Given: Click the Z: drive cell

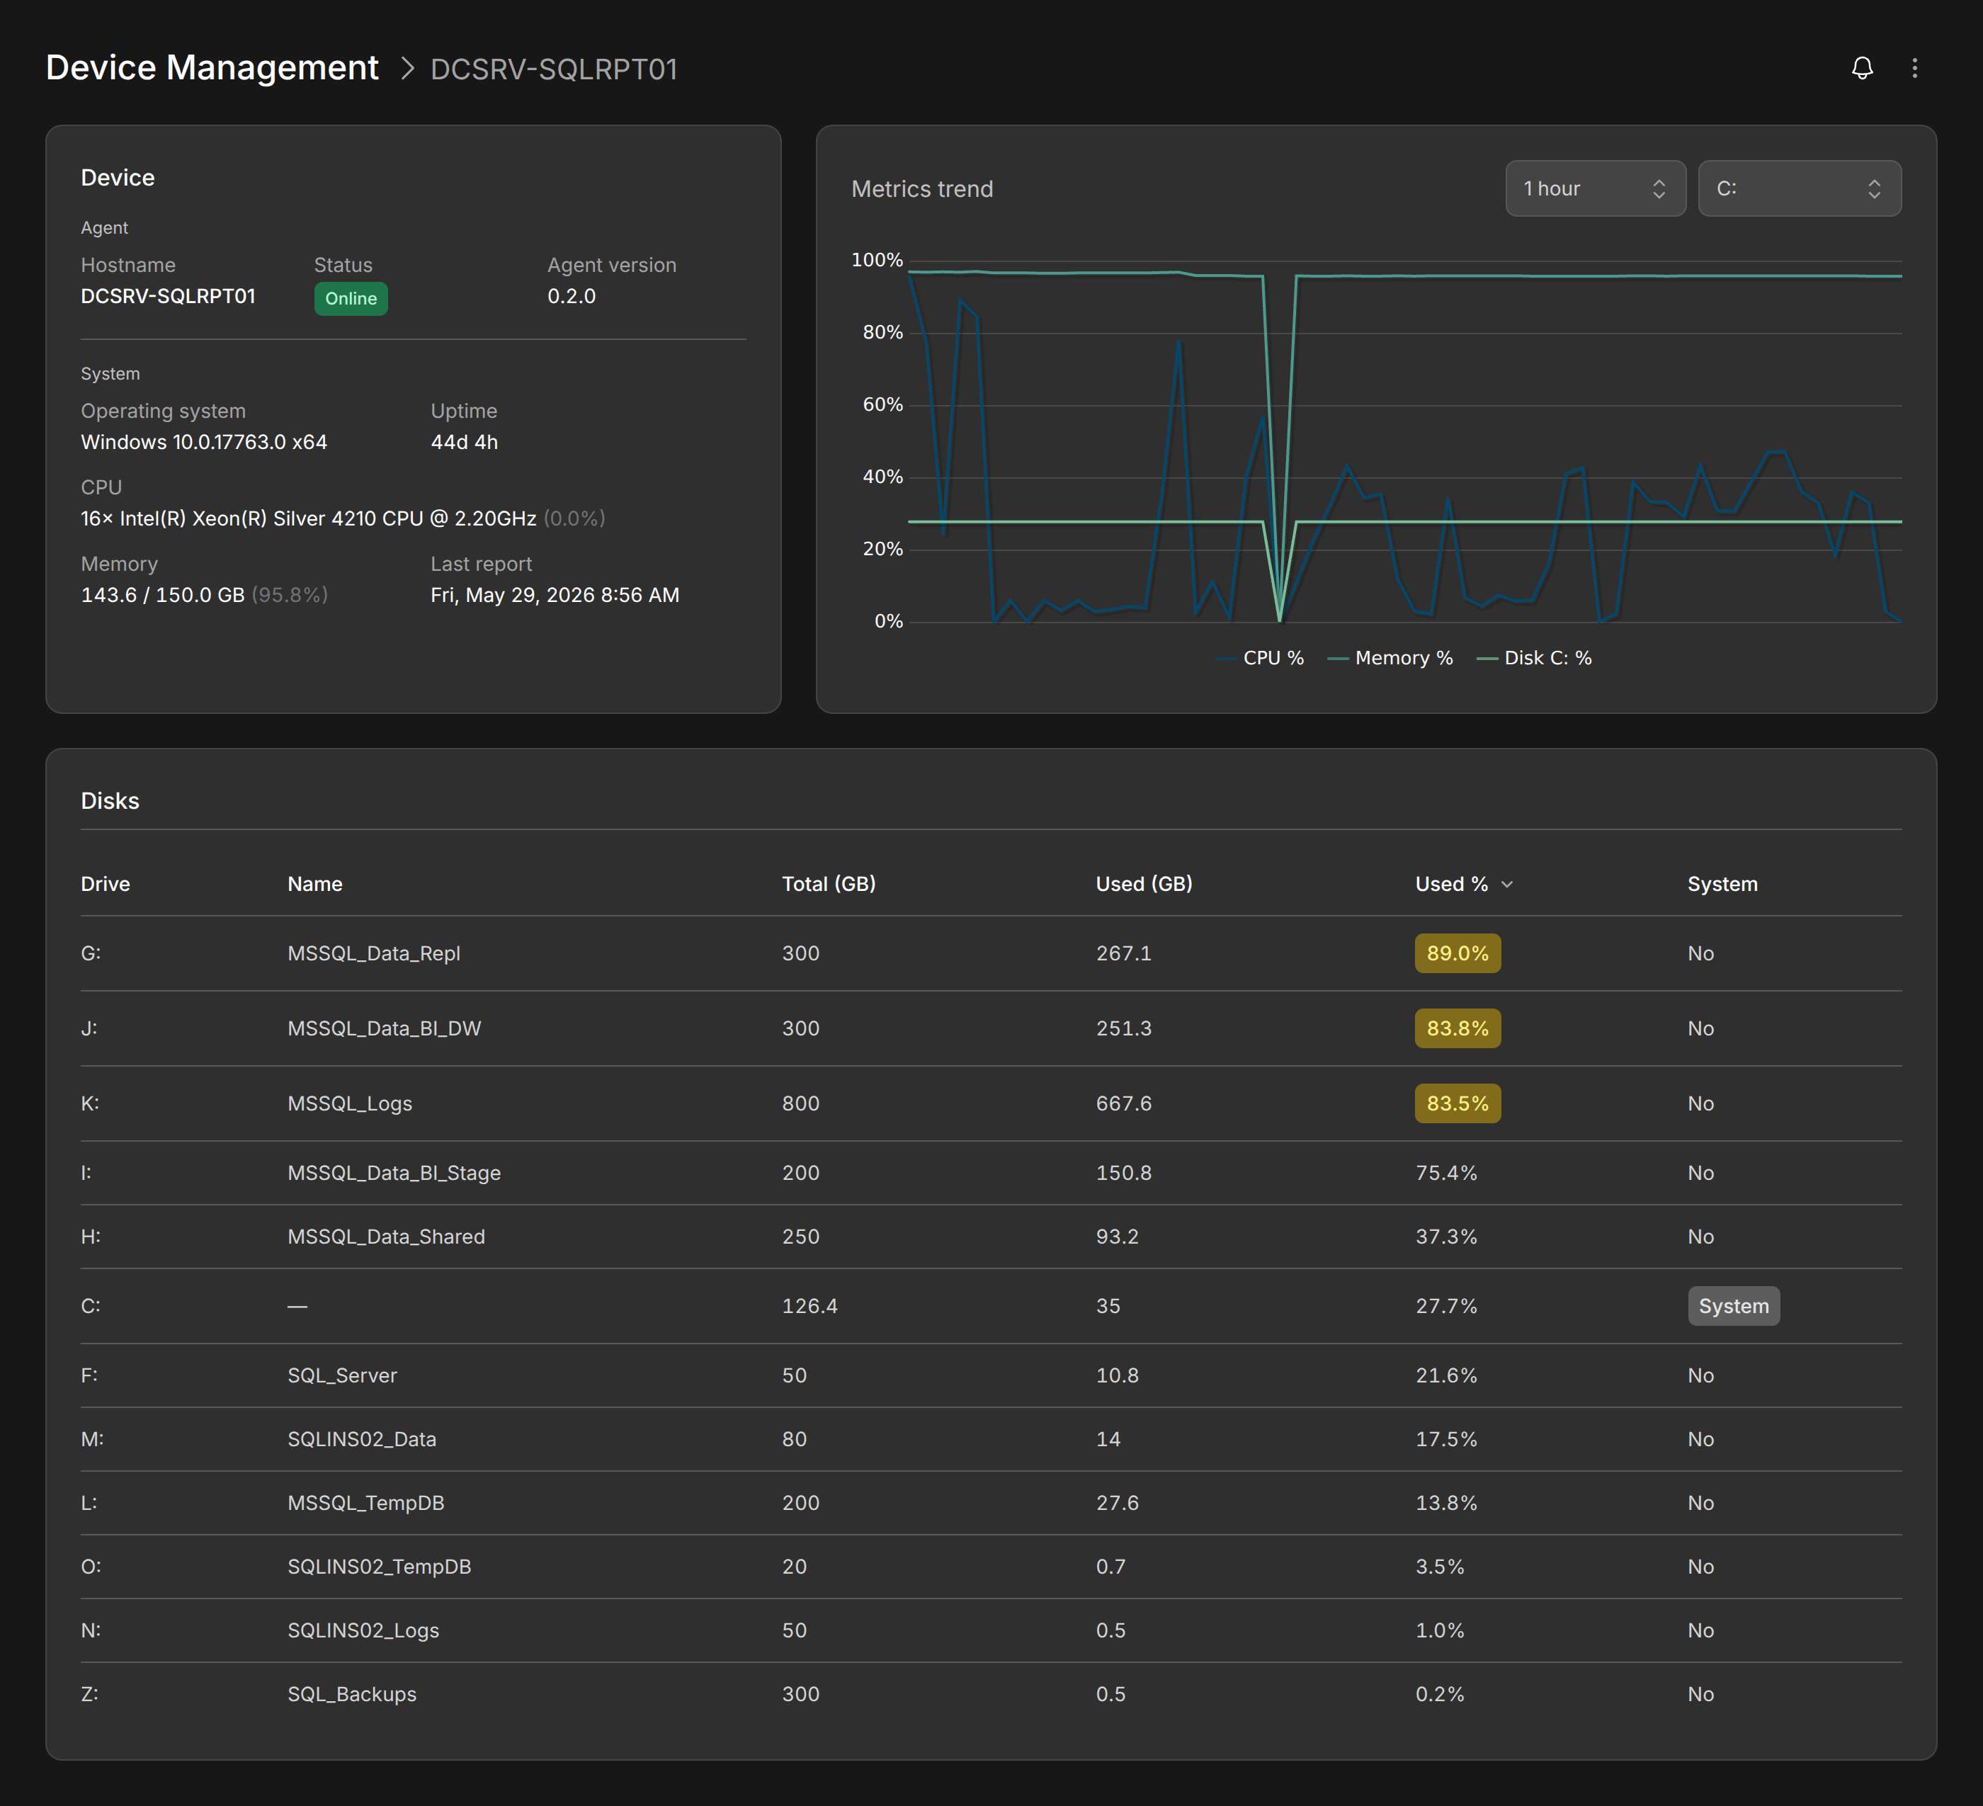Looking at the screenshot, I should pos(89,1694).
